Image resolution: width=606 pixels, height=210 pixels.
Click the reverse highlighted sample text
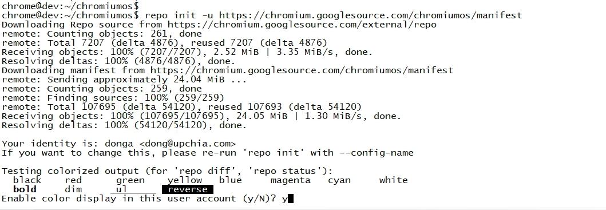click(x=188, y=189)
